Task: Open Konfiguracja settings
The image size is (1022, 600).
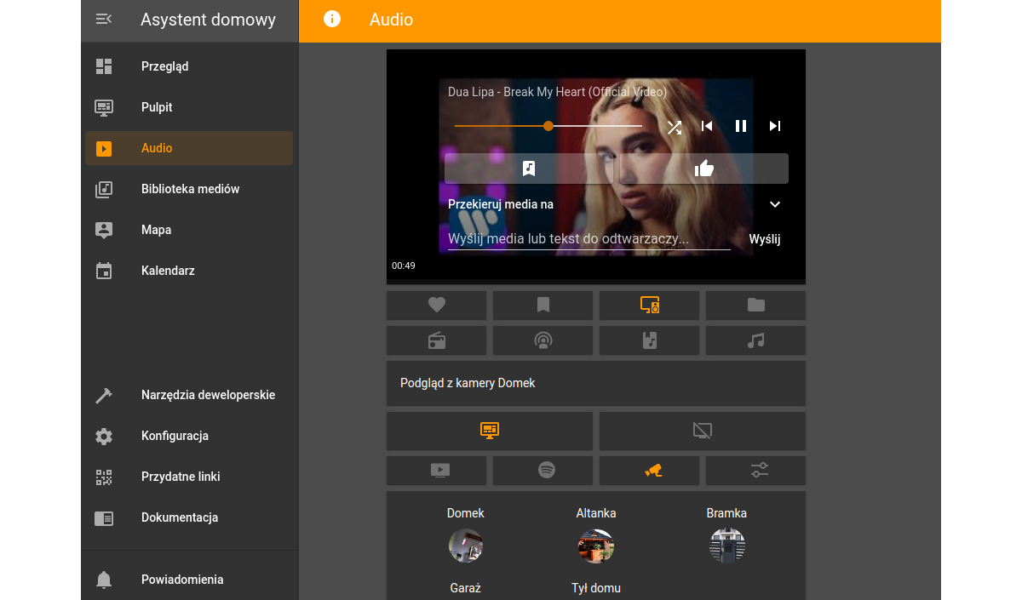Action: [189, 436]
